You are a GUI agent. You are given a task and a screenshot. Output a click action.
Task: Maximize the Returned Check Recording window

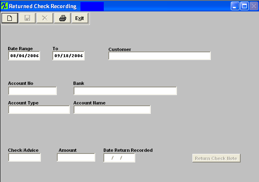tap(244, 6)
